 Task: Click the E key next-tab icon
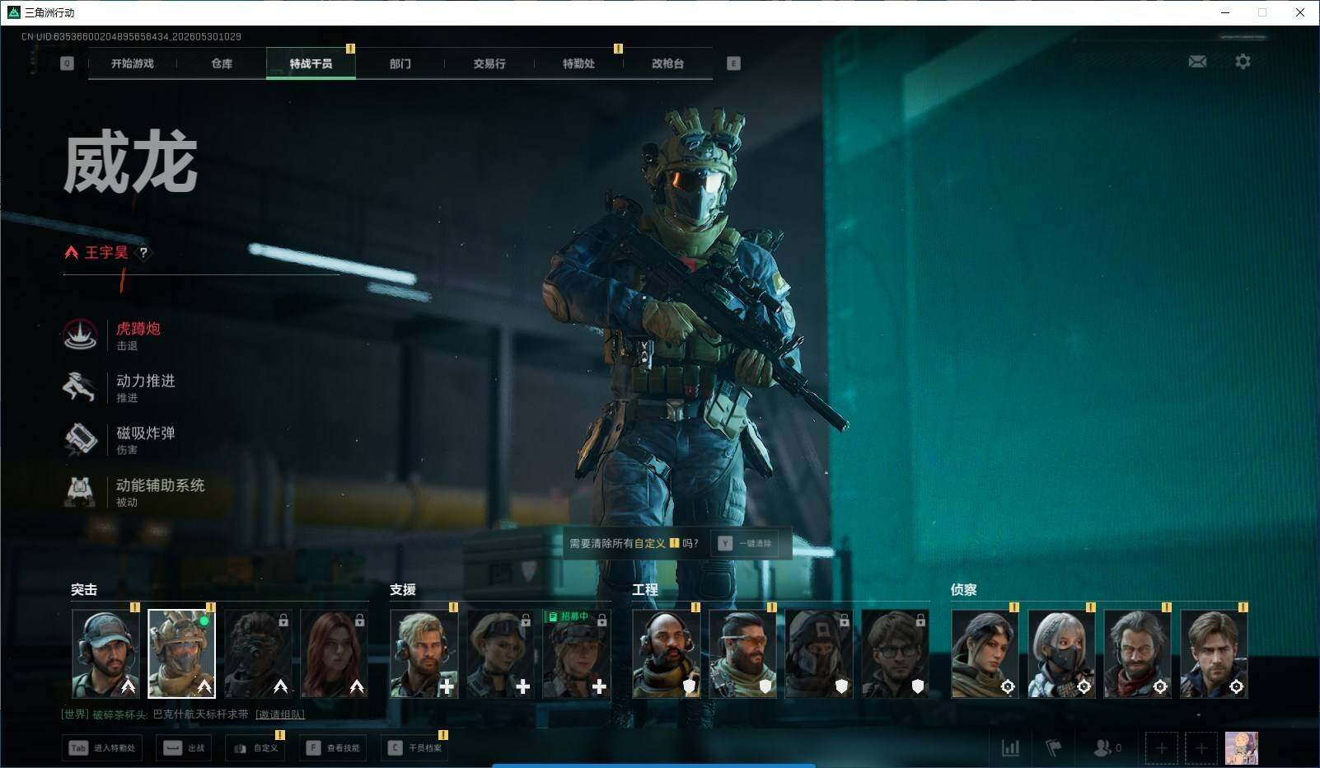coord(733,63)
